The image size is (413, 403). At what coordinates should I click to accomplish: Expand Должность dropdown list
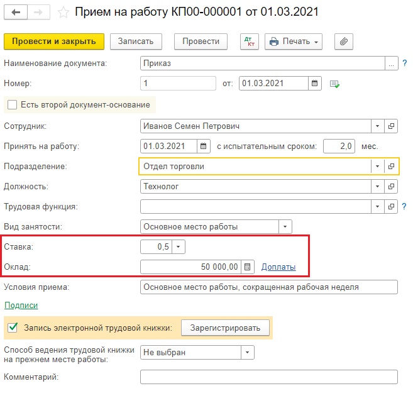377,186
